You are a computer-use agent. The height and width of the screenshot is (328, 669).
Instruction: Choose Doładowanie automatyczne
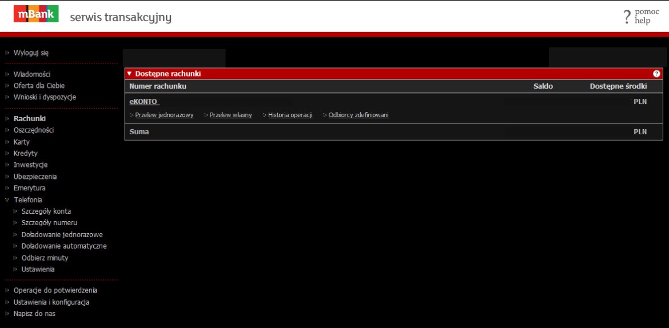click(64, 246)
